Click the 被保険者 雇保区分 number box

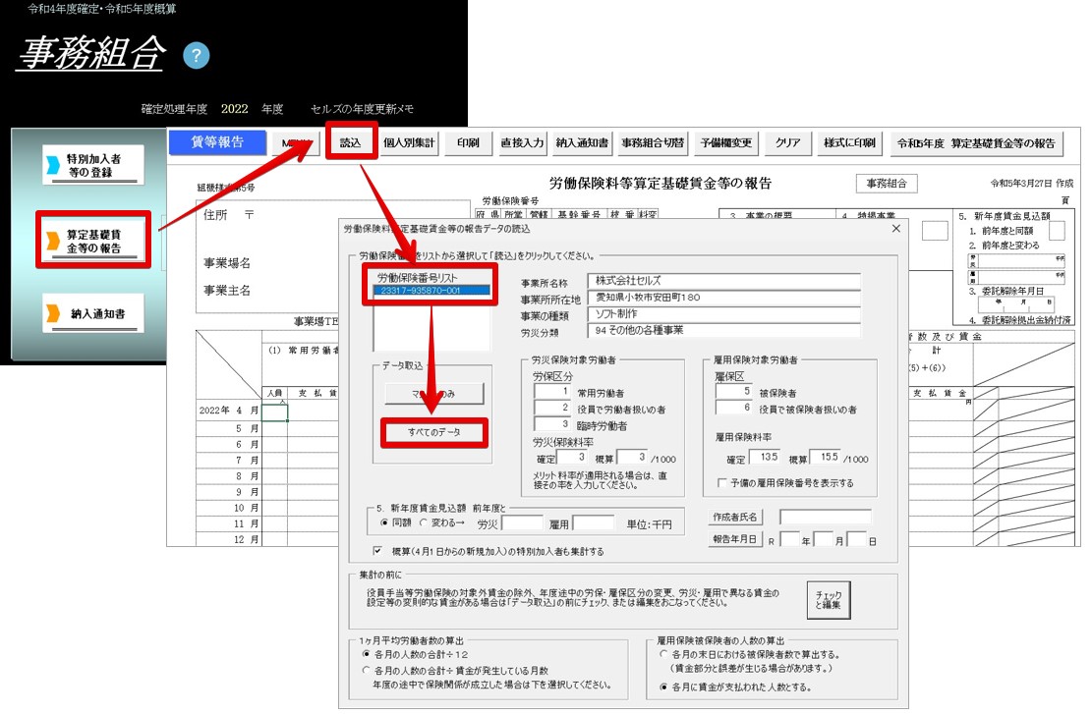(734, 392)
